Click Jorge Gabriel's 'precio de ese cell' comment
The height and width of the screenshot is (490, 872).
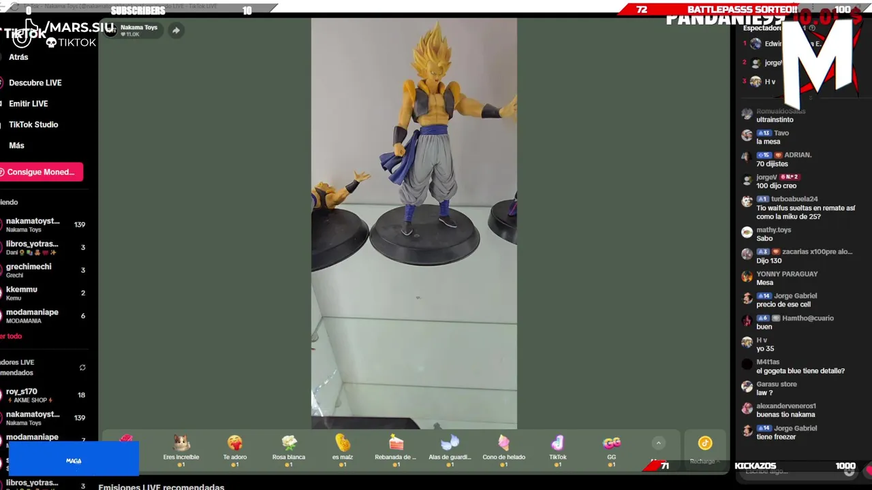point(783,304)
